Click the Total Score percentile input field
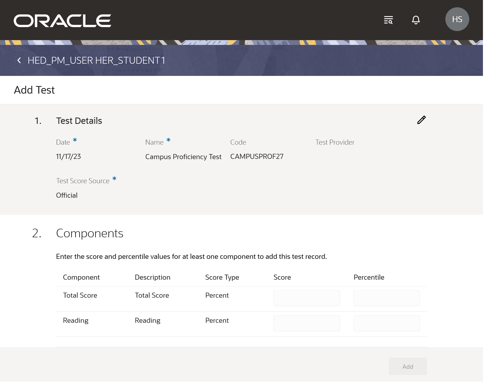Image resolution: width=487 pixels, height=385 pixels. [x=387, y=298]
